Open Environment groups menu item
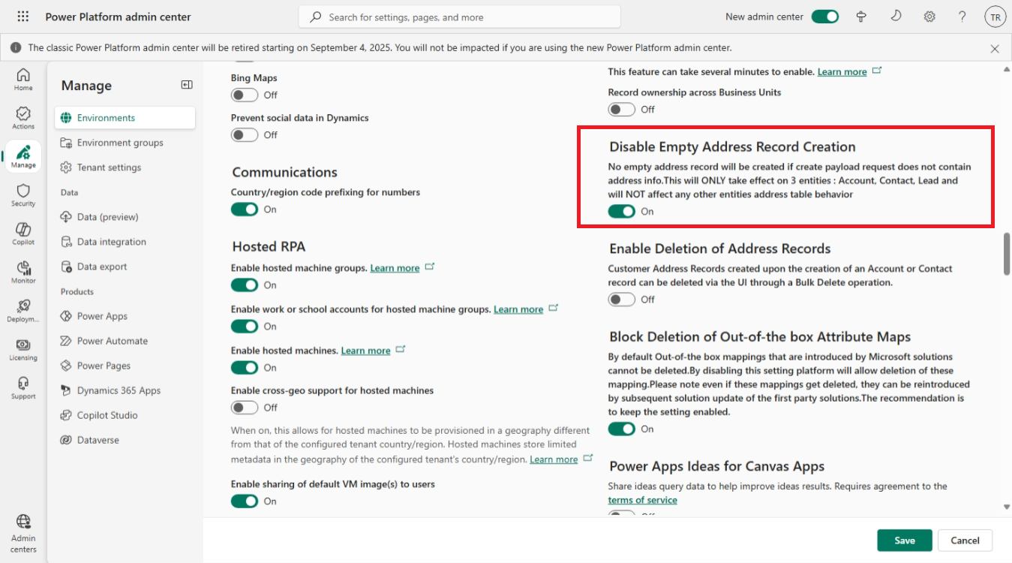Viewport: 1012px width, 563px height. pyautogui.click(x=125, y=143)
